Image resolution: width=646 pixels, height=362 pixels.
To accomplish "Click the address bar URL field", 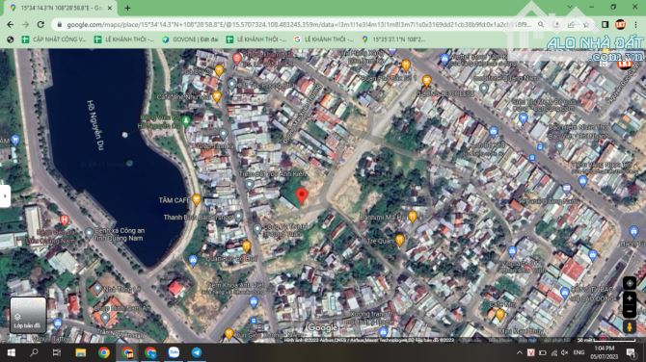I will click(299, 25).
